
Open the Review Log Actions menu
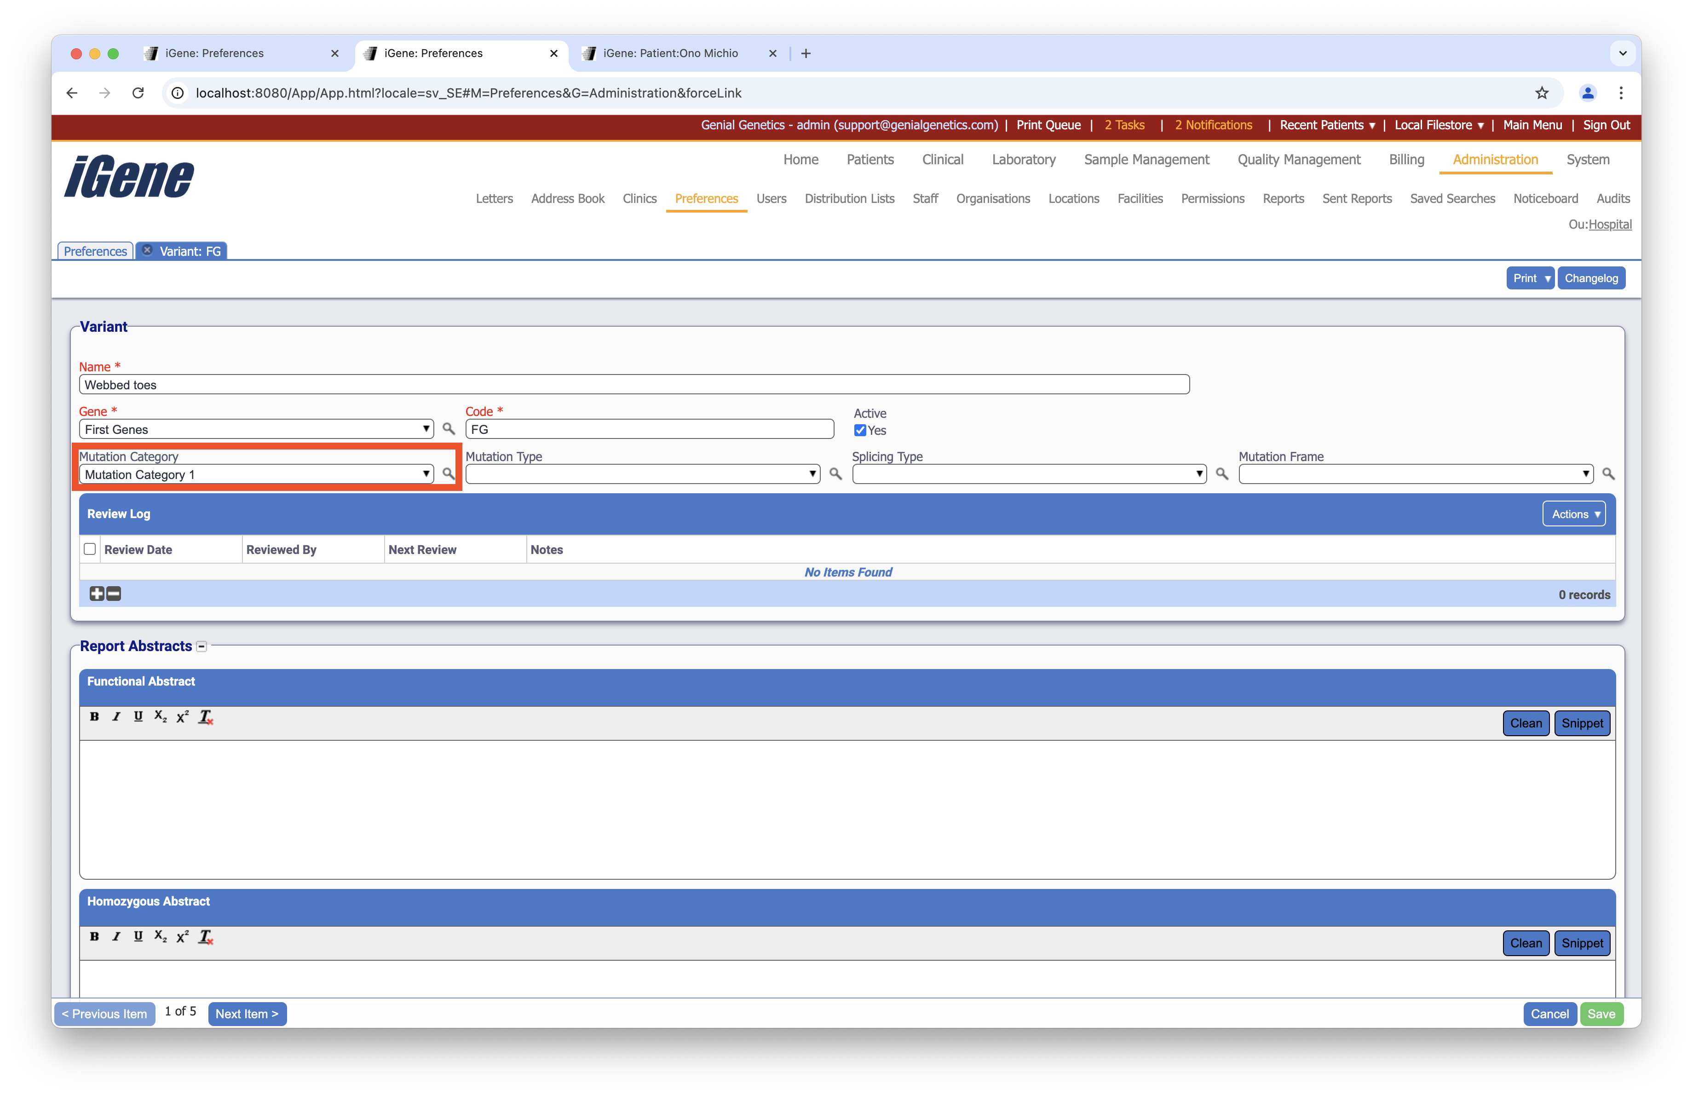coord(1573,514)
